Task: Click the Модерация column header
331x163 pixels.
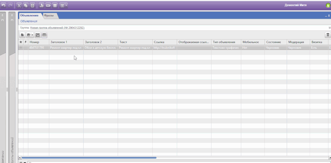Action: 298,42
